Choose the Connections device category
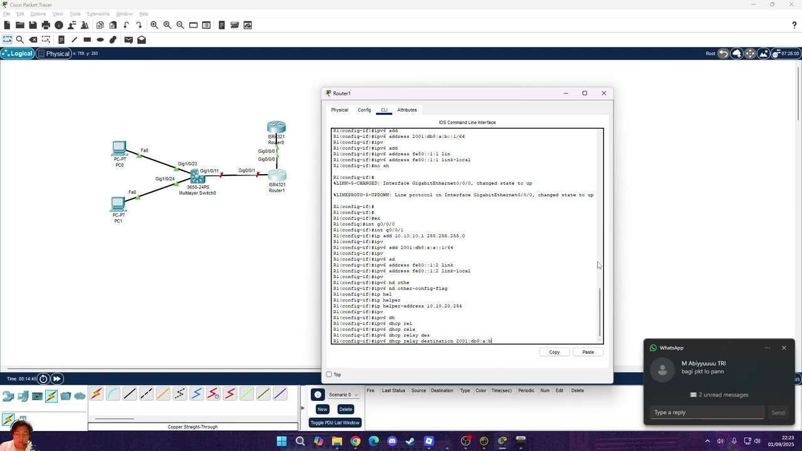The image size is (802, 451). tap(51, 396)
